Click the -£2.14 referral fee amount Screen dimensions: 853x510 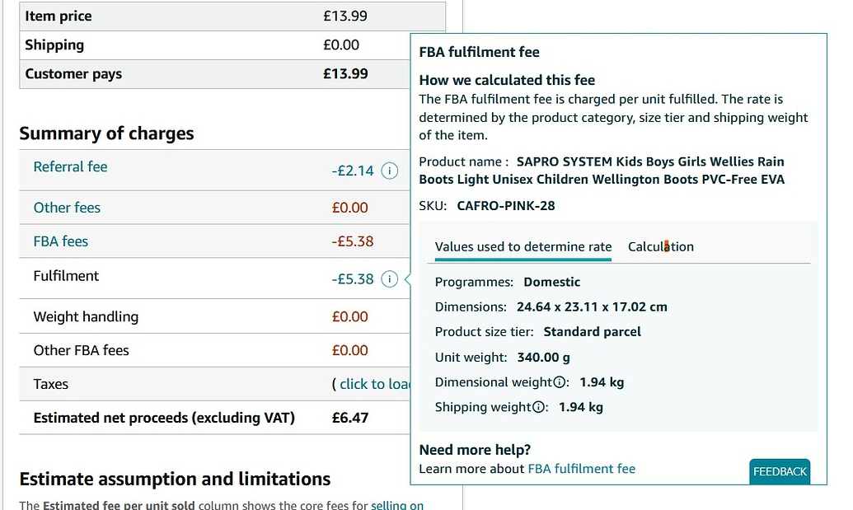352,171
